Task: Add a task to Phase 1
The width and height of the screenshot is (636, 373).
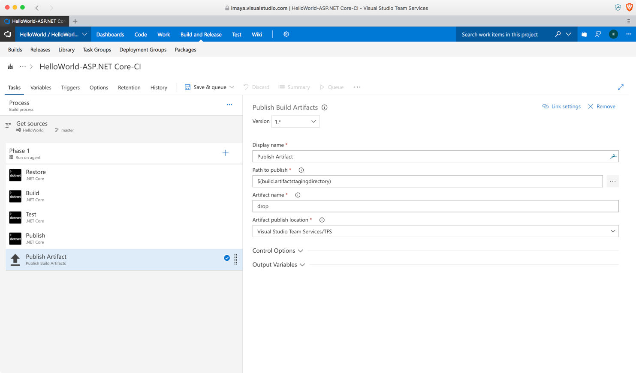Action: (226, 153)
